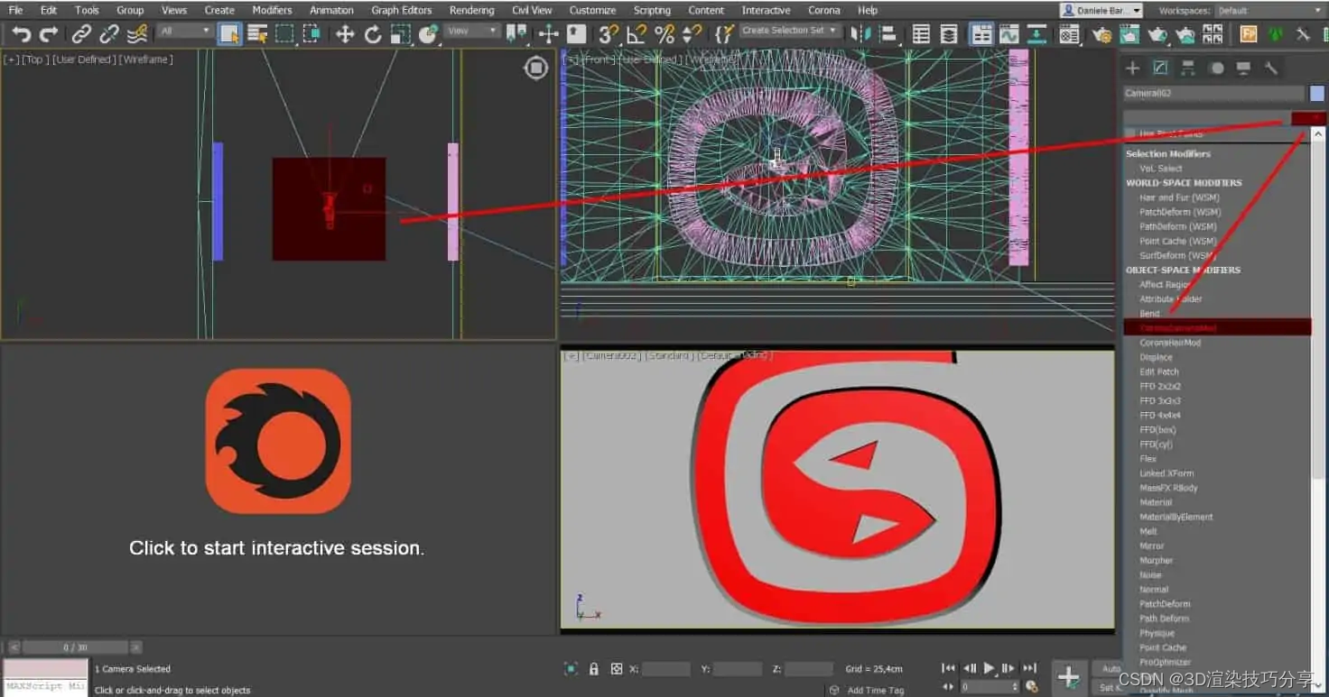Click the Align tool icon

pos(888,34)
